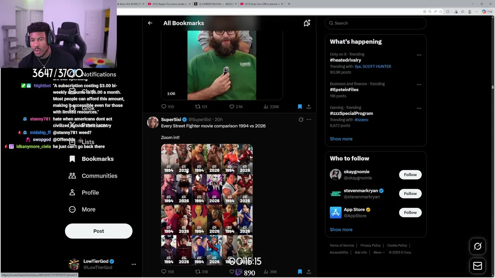Open the Street Fighter comparison image
This screenshot has width=495, height=278.
coord(207,204)
